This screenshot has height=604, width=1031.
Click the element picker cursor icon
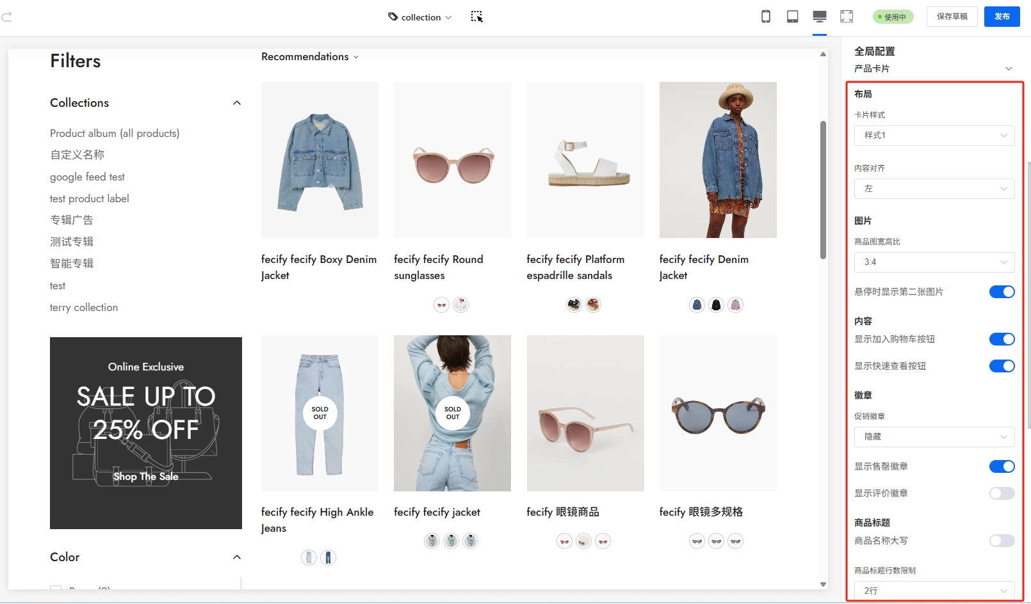(x=476, y=17)
